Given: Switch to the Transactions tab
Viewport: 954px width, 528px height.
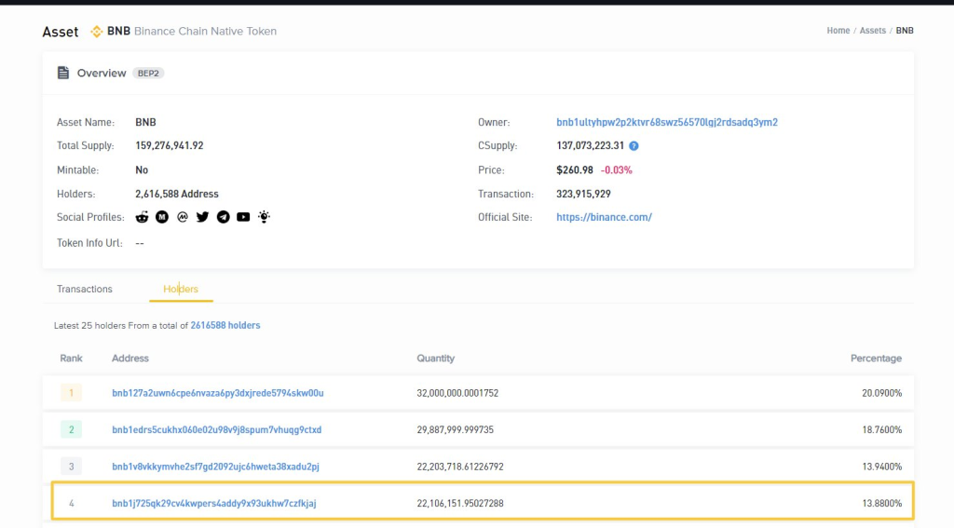Looking at the screenshot, I should point(85,289).
